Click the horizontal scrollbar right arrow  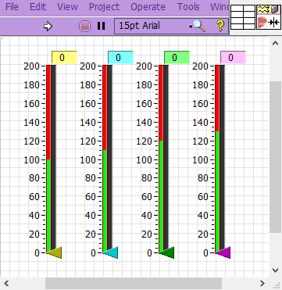pyautogui.click(x=262, y=283)
